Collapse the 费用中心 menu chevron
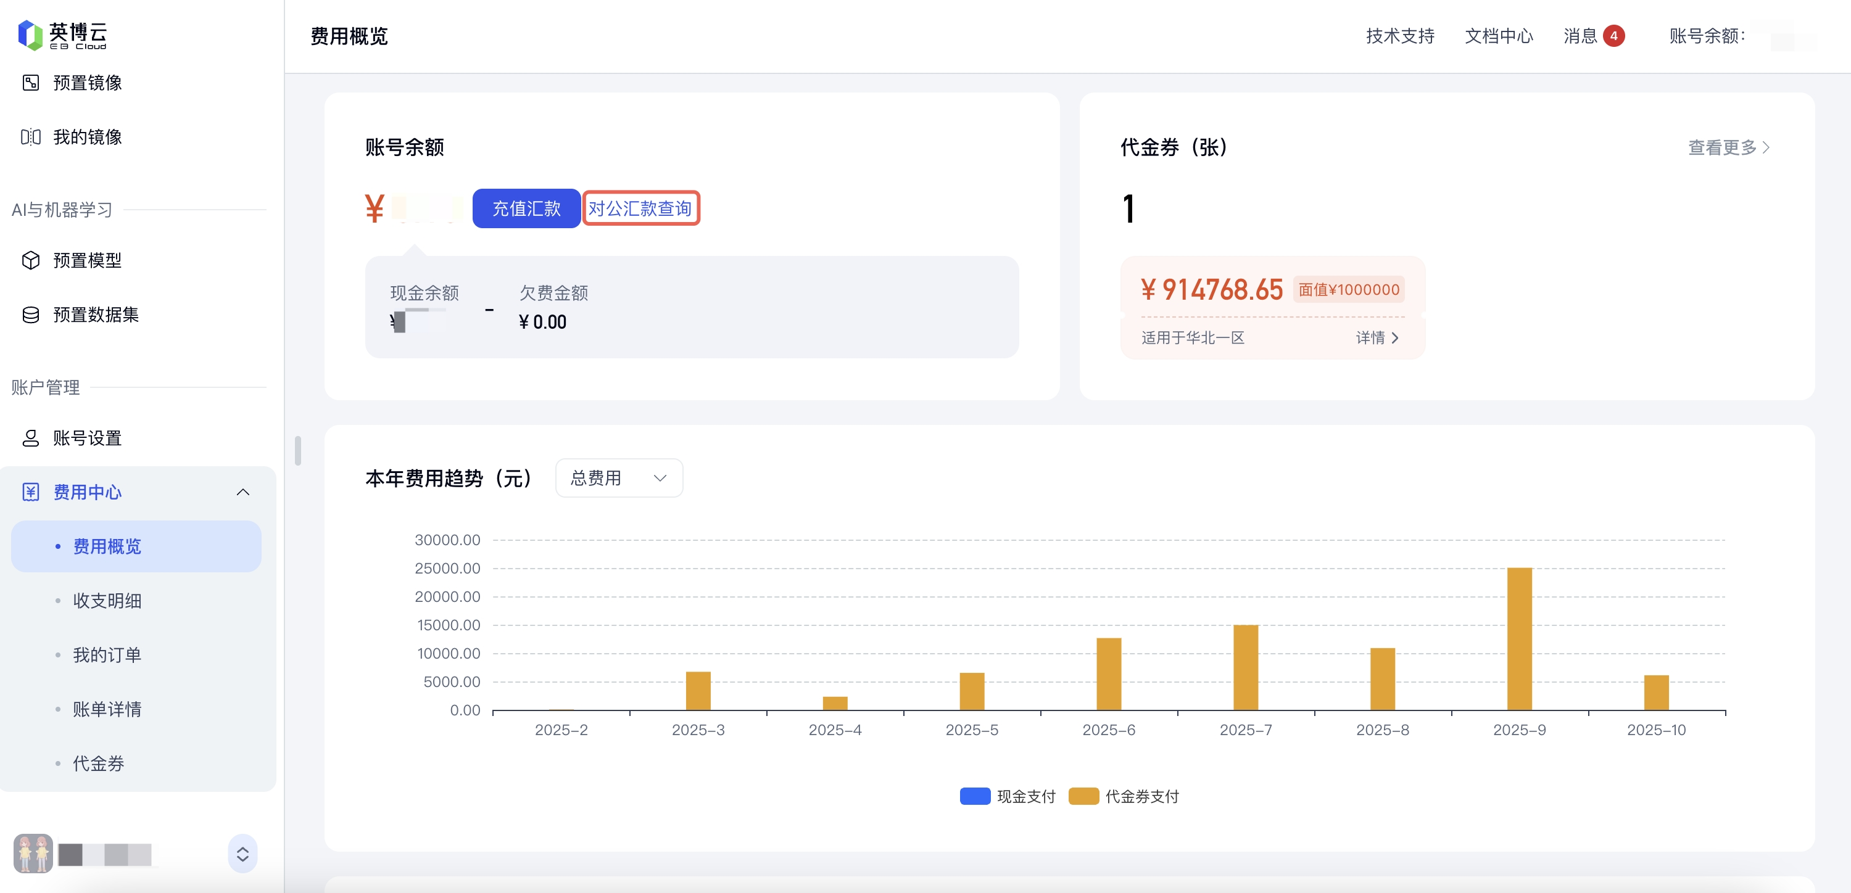This screenshot has width=1851, height=893. click(243, 492)
